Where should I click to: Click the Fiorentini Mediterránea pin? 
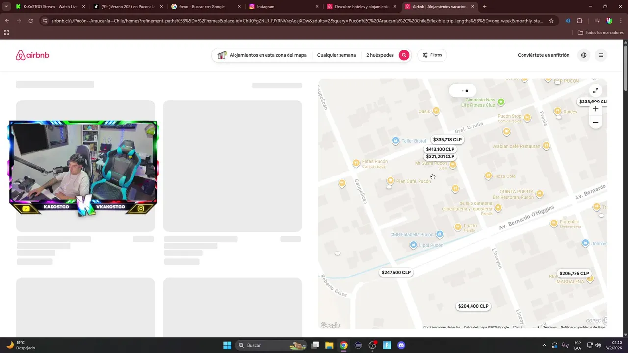tap(554, 224)
